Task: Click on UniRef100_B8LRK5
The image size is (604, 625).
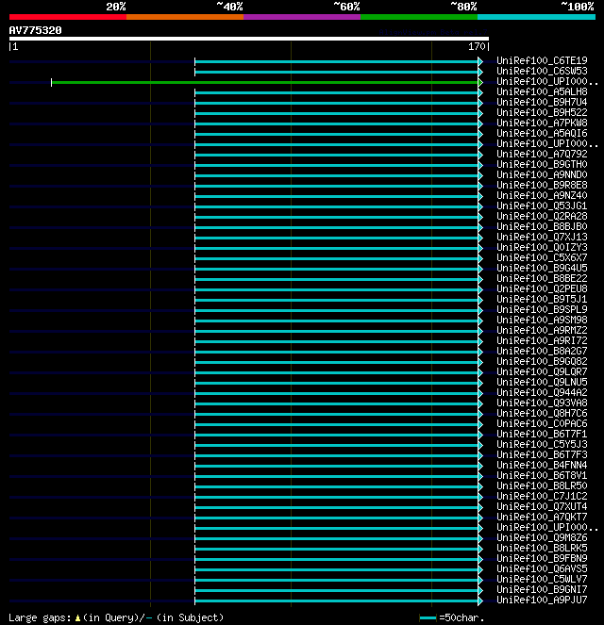Action: pos(542,548)
